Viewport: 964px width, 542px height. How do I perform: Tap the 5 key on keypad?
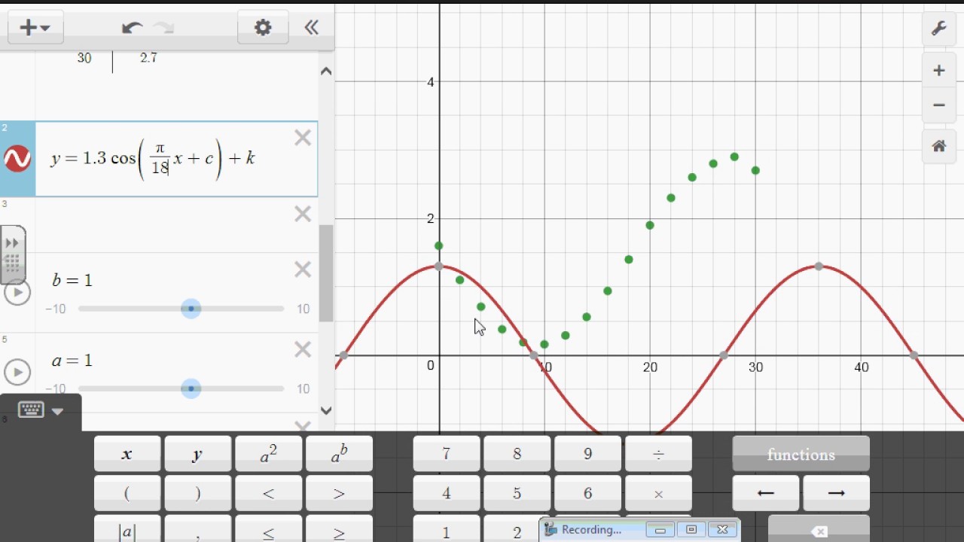(517, 493)
